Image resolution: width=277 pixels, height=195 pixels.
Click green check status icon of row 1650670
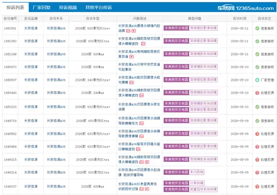[257, 67]
